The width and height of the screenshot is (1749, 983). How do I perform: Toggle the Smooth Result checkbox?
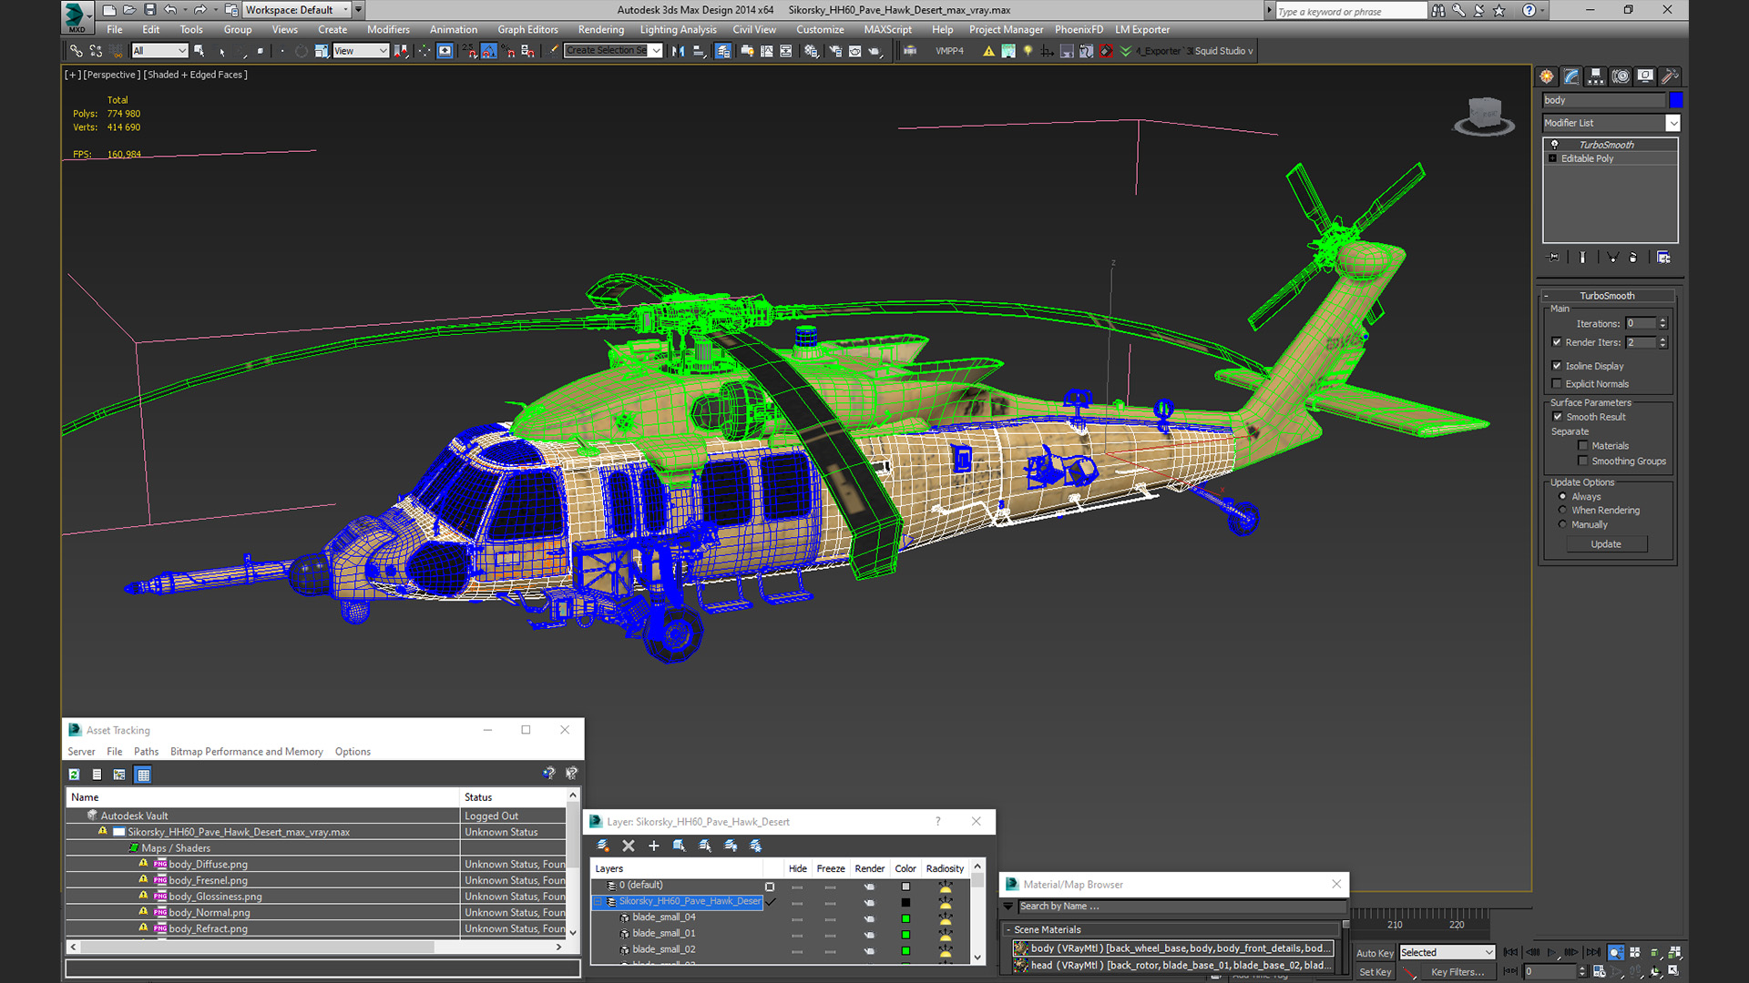click(x=1558, y=417)
